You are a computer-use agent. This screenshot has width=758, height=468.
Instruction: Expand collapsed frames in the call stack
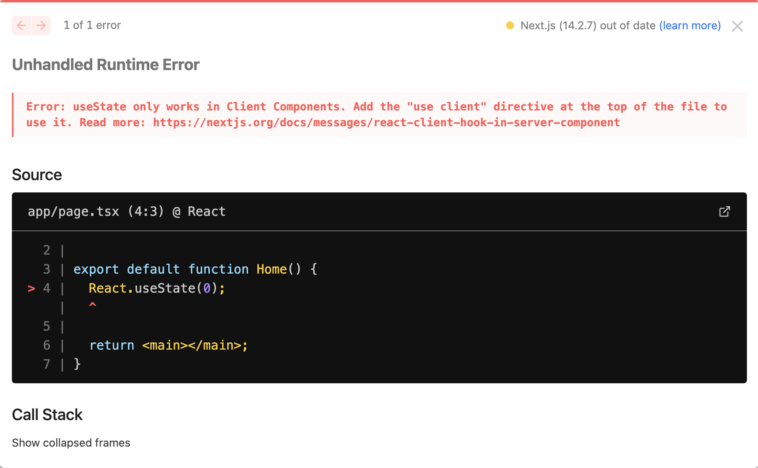coord(71,443)
